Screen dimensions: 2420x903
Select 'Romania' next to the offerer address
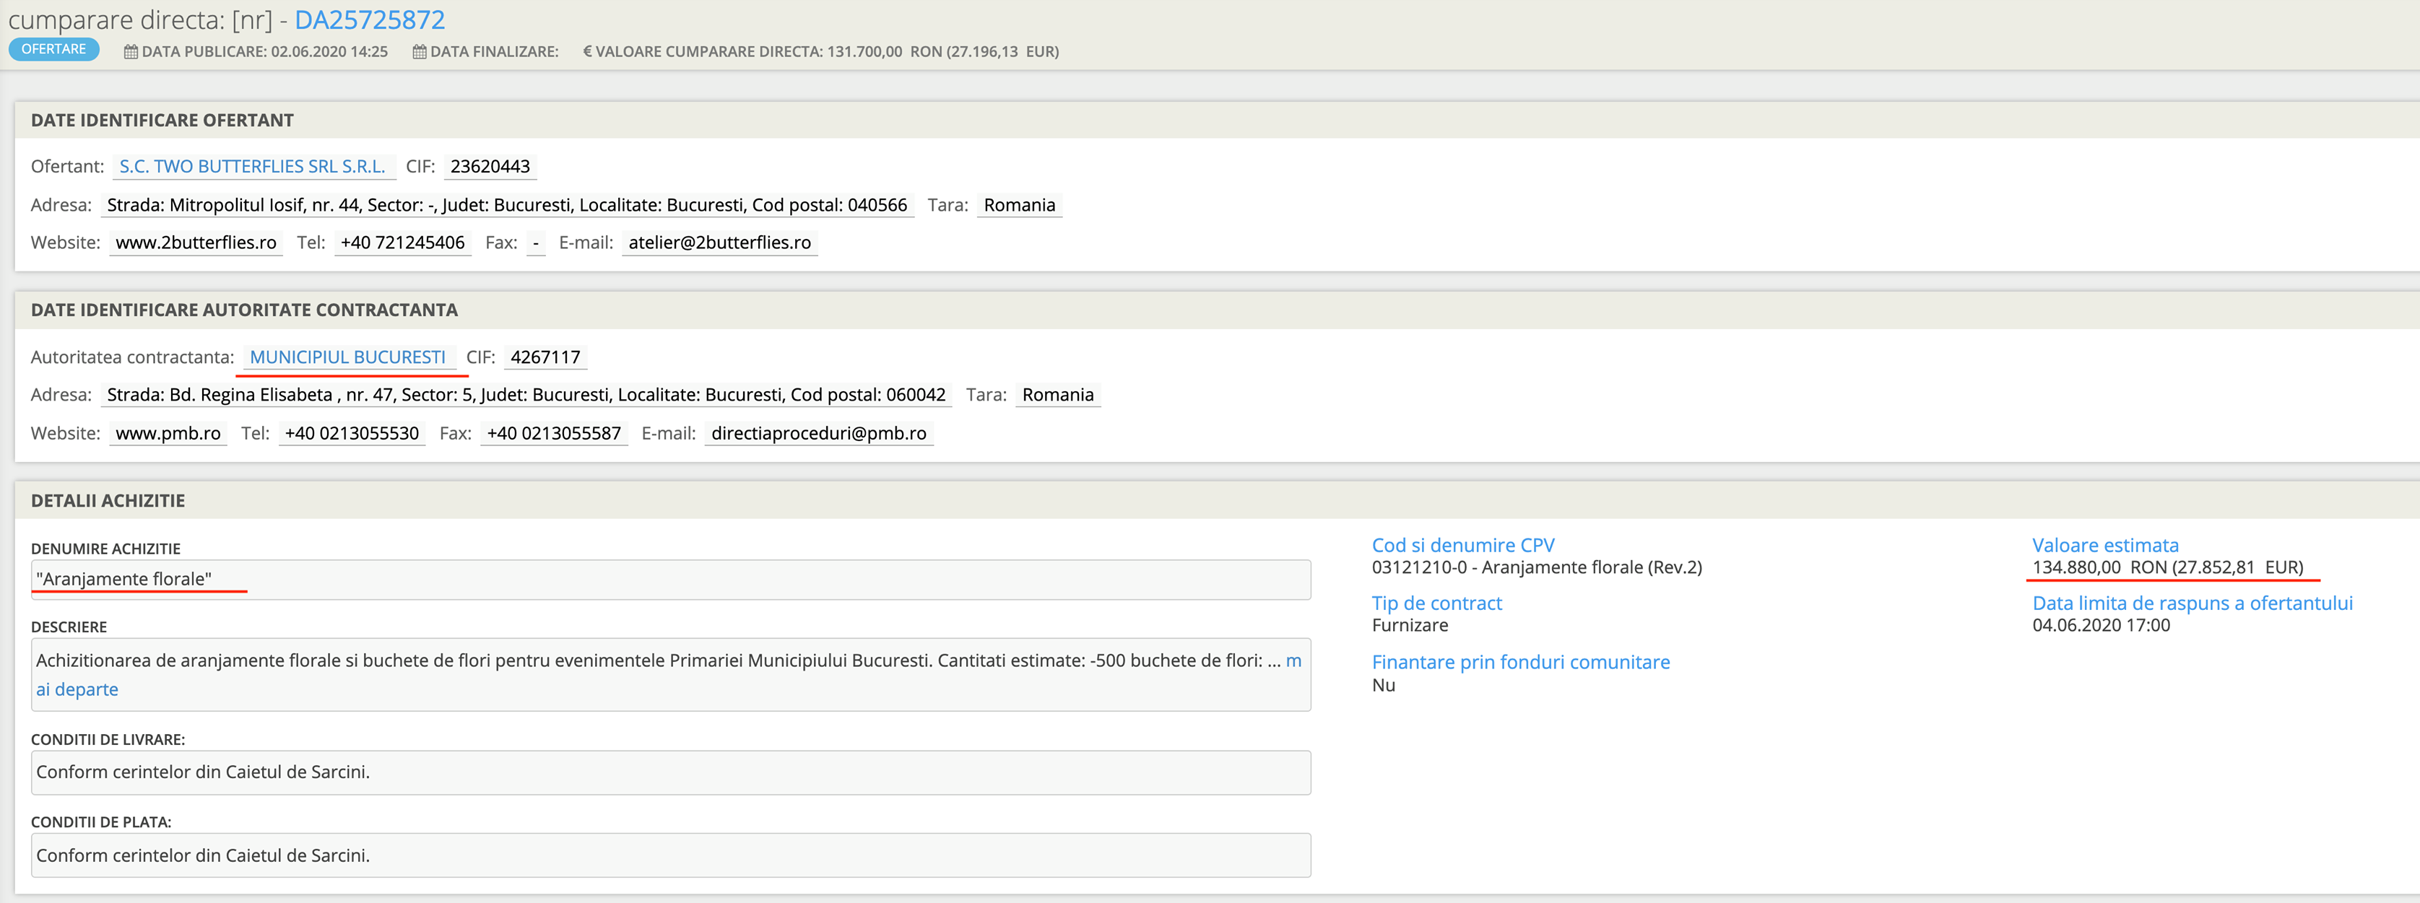point(1019,204)
